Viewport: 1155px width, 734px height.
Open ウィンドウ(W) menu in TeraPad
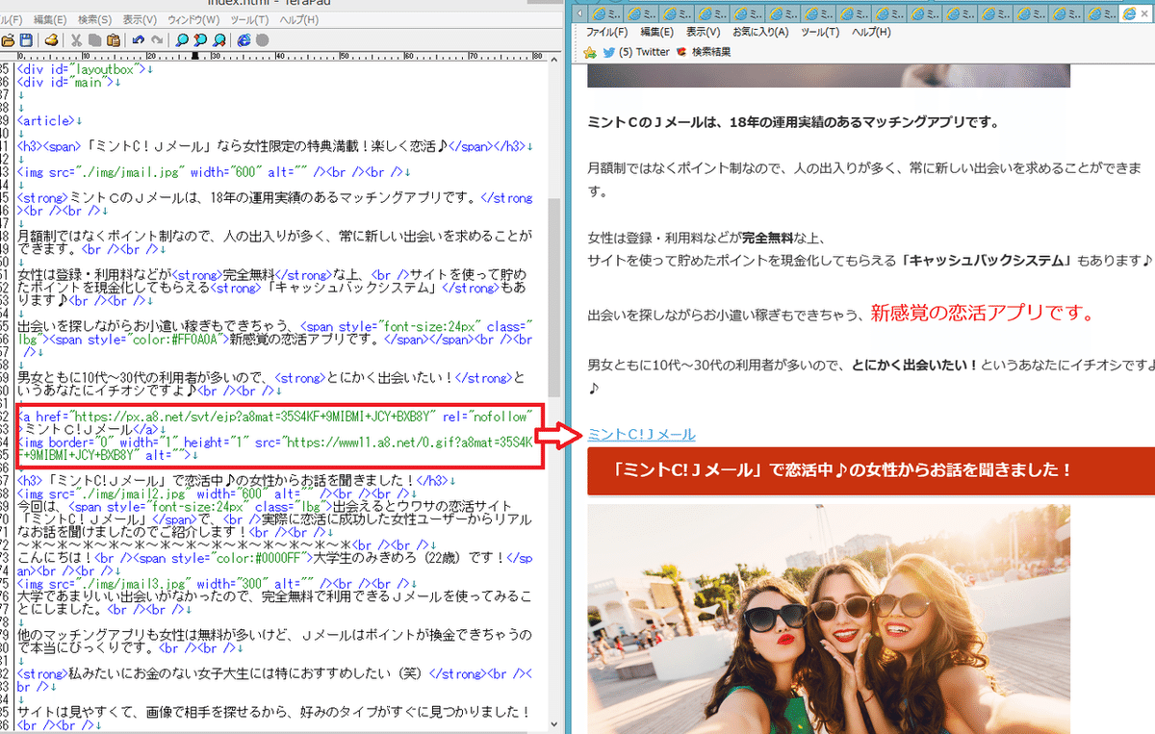pos(192,19)
